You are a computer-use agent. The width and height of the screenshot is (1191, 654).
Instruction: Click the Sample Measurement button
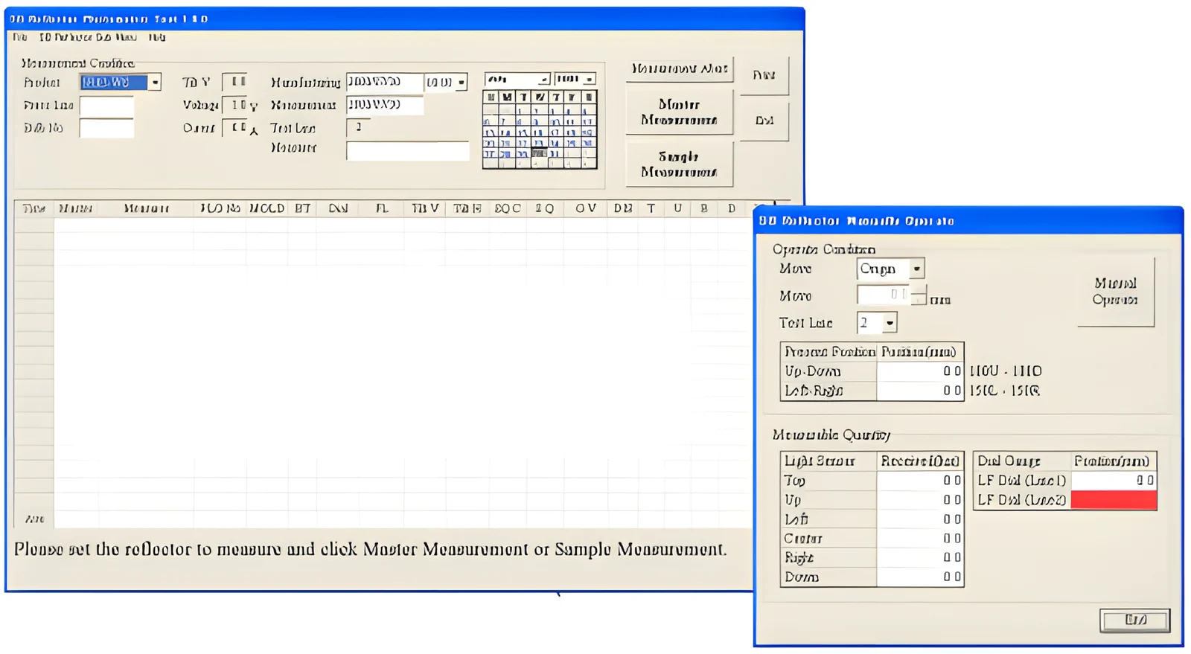pos(679,164)
